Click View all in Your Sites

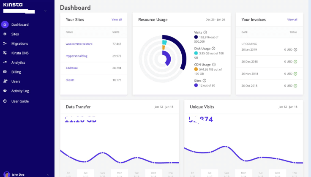tap(117, 19)
